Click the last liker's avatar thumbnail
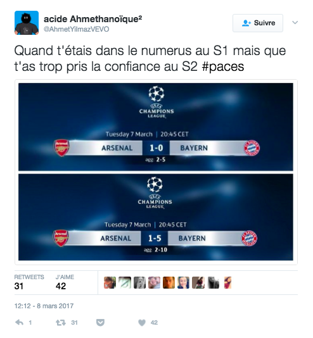The height and width of the screenshot is (338, 313). pyautogui.click(x=227, y=282)
